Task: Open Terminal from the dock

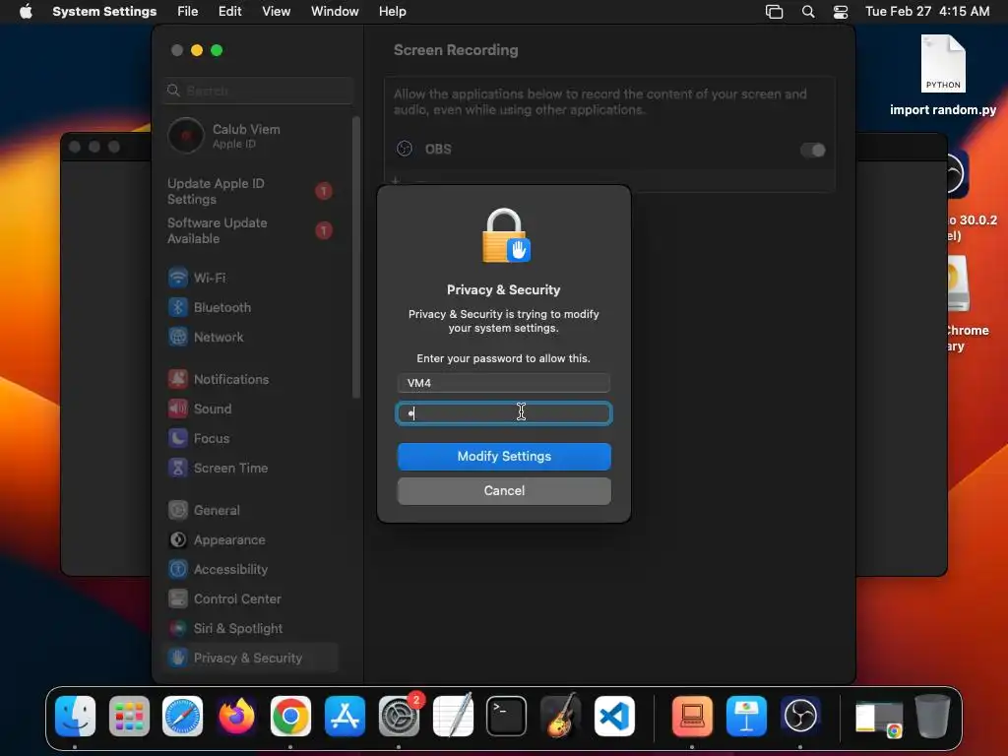Action: (x=507, y=717)
